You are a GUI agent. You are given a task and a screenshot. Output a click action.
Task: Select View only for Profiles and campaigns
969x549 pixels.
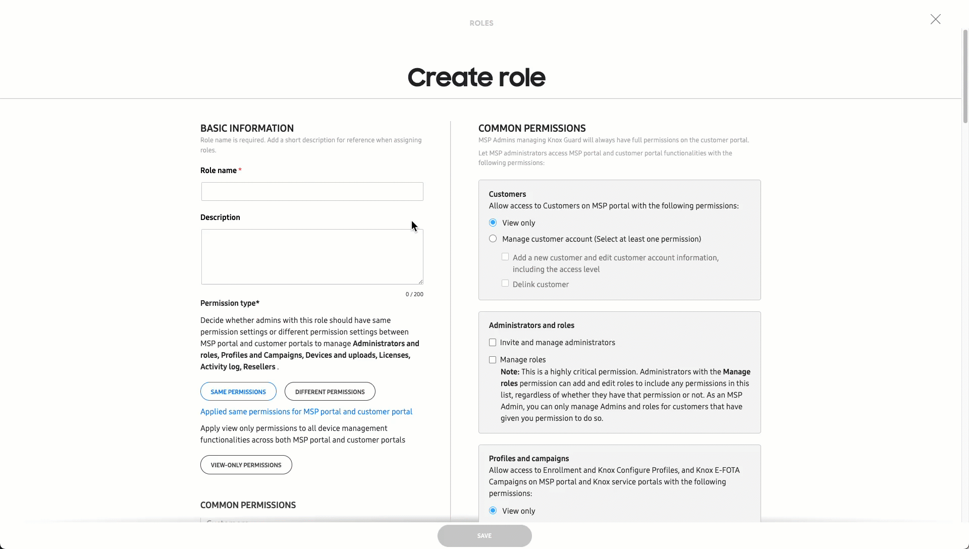[x=493, y=511]
